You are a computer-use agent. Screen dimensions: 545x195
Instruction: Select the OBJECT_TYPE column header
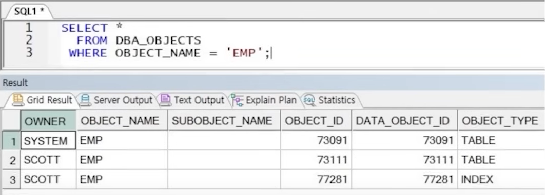[501, 121]
